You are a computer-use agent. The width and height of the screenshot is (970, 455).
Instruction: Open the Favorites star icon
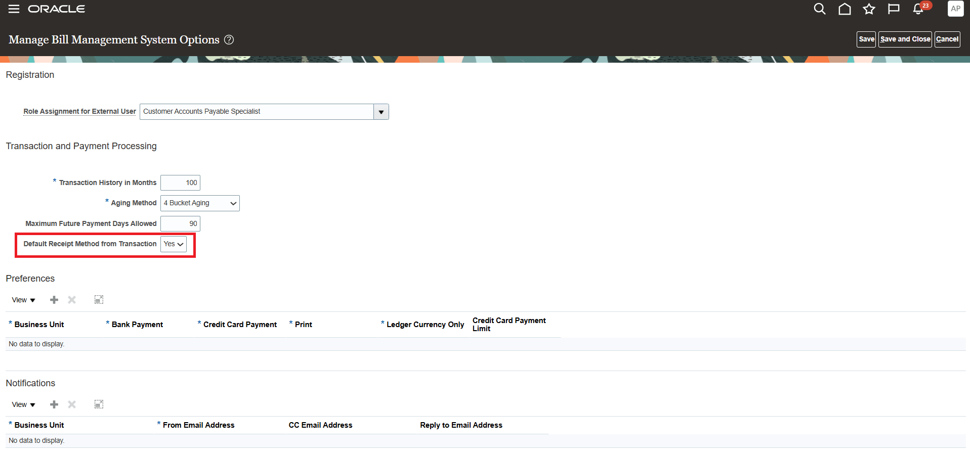(869, 9)
